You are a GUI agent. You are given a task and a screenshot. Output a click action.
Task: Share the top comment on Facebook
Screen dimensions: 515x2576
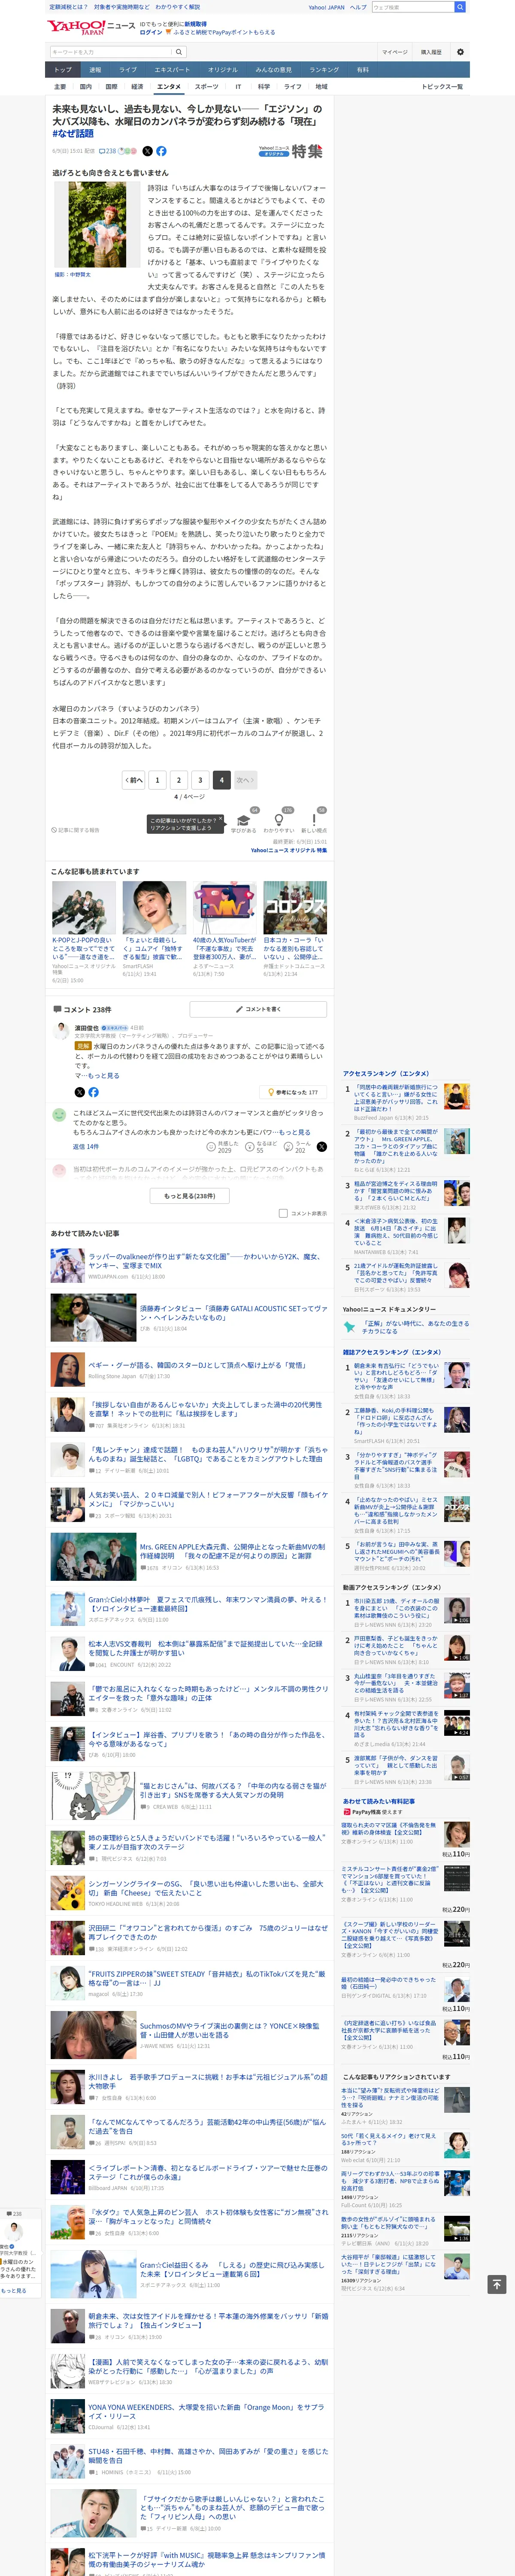click(x=93, y=1092)
